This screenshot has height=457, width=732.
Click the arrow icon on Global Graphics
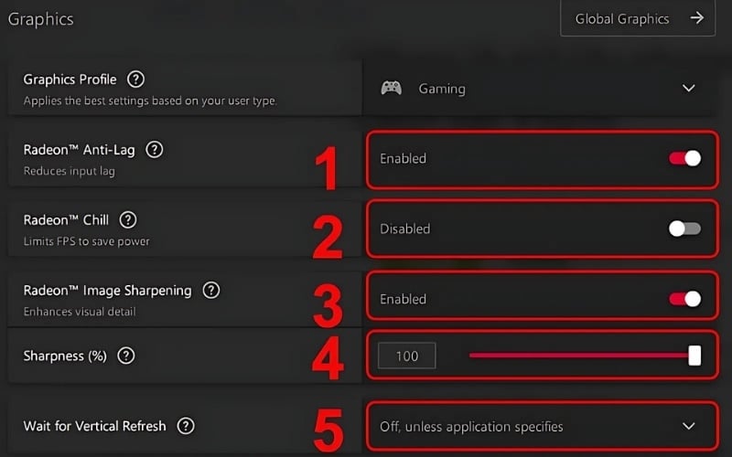click(x=697, y=18)
